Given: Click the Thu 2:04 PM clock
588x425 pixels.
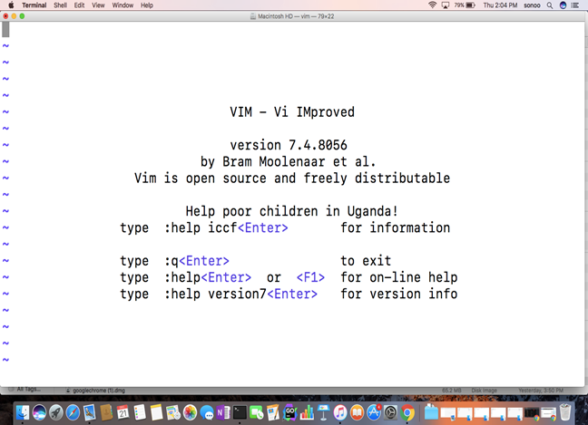Looking at the screenshot, I should pos(500,5).
